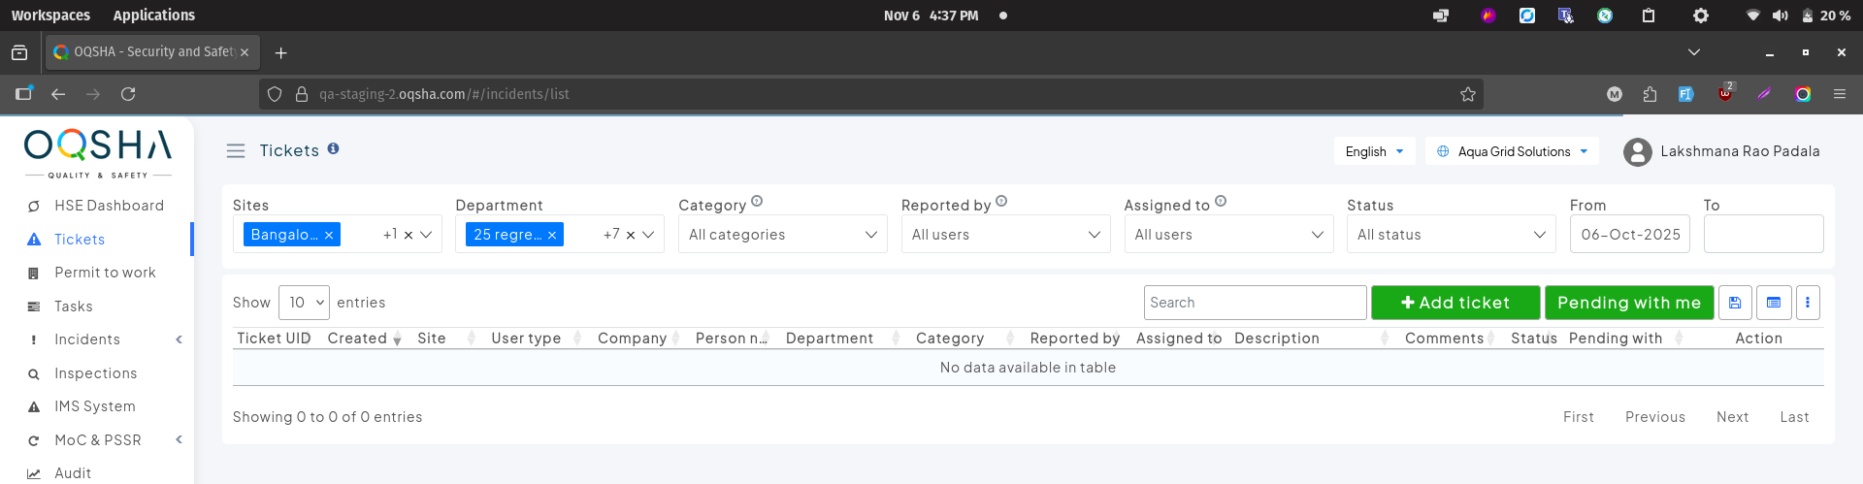Bookmark page with the star icon
This screenshot has height=484, width=1863.
tap(1468, 94)
